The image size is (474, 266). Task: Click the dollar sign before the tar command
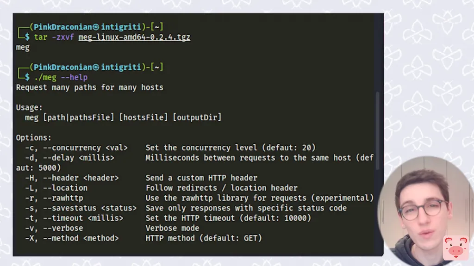coord(27,37)
